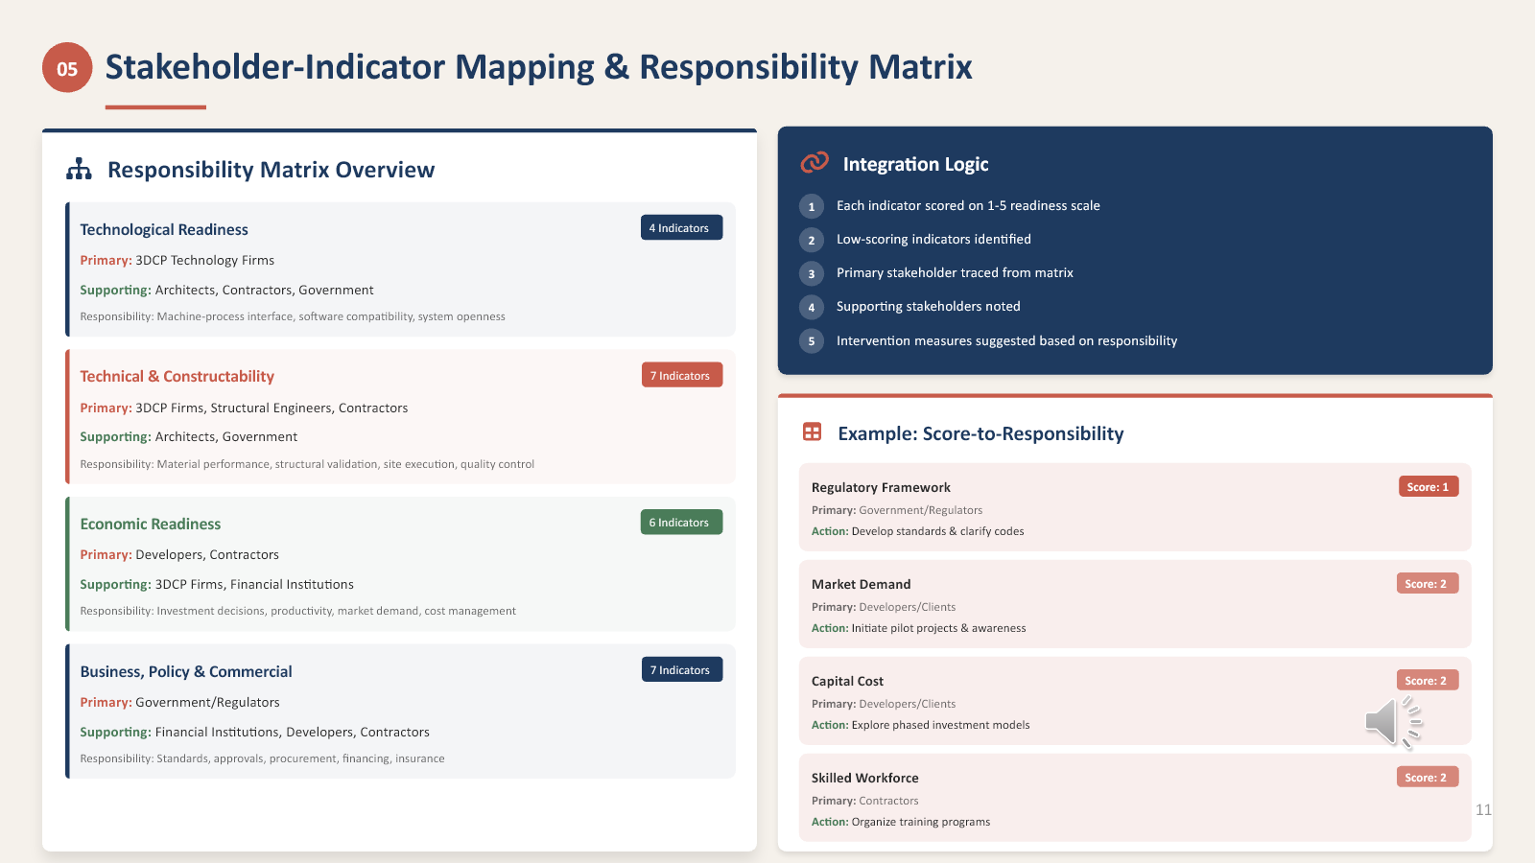The height and width of the screenshot is (863, 1535).
Task: Click the Technical & Constructability heading
Action: [177, 376]
